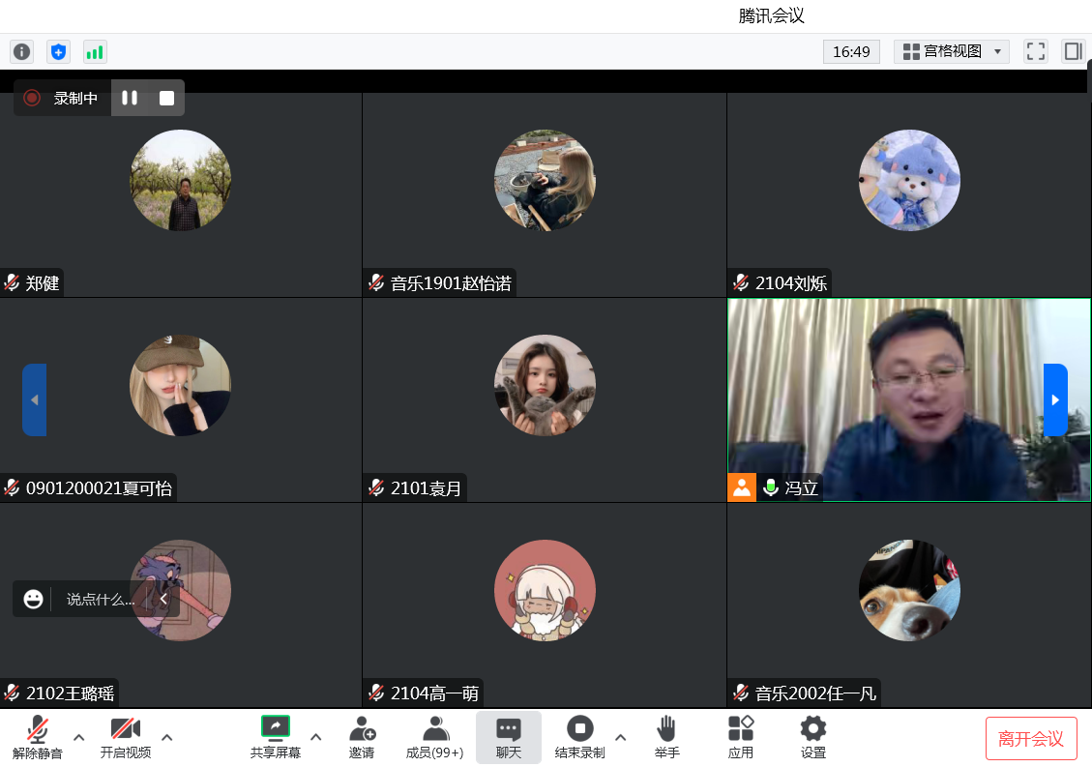Click the 说点什么 chat input box
Viewport: 1092px width, 767px height.
coord(100,599)
